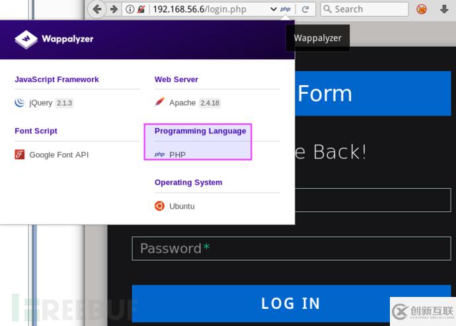Click the URL 192.168.56.6/login.php

(x=200, y=9)
